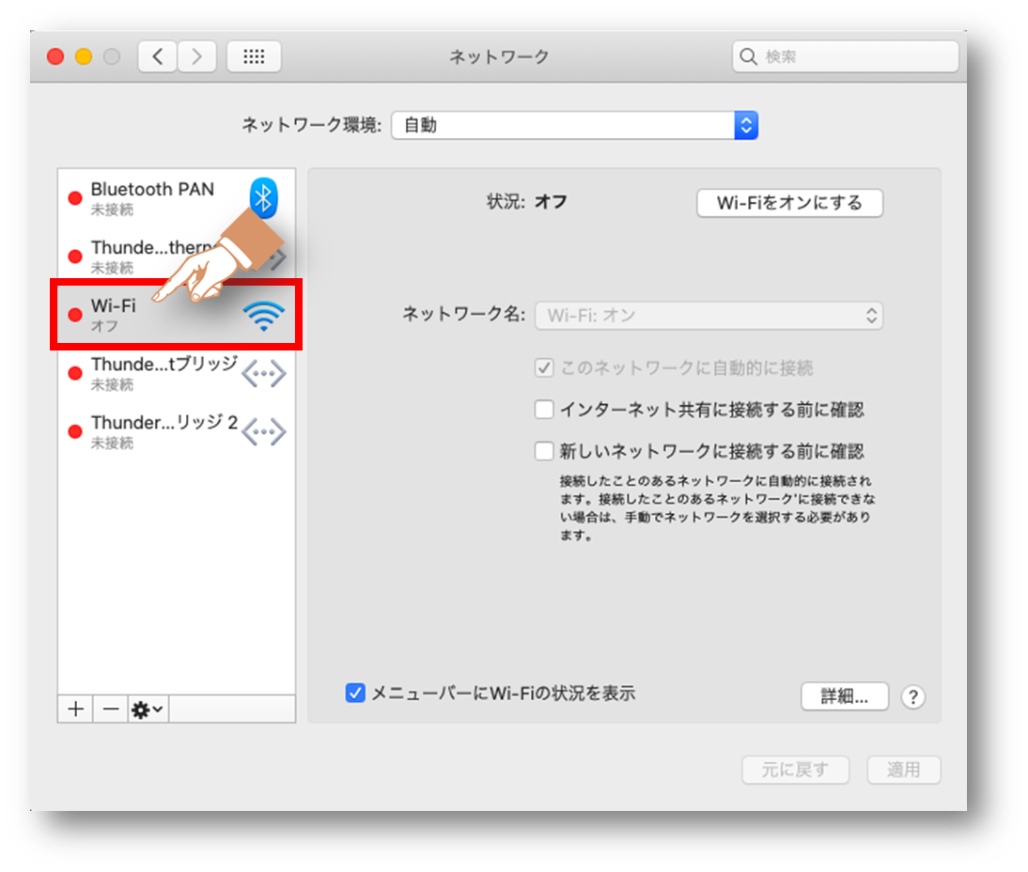1028x872 pixels.
Task: Minimize window with the yellow button
Action: [84, 57]
